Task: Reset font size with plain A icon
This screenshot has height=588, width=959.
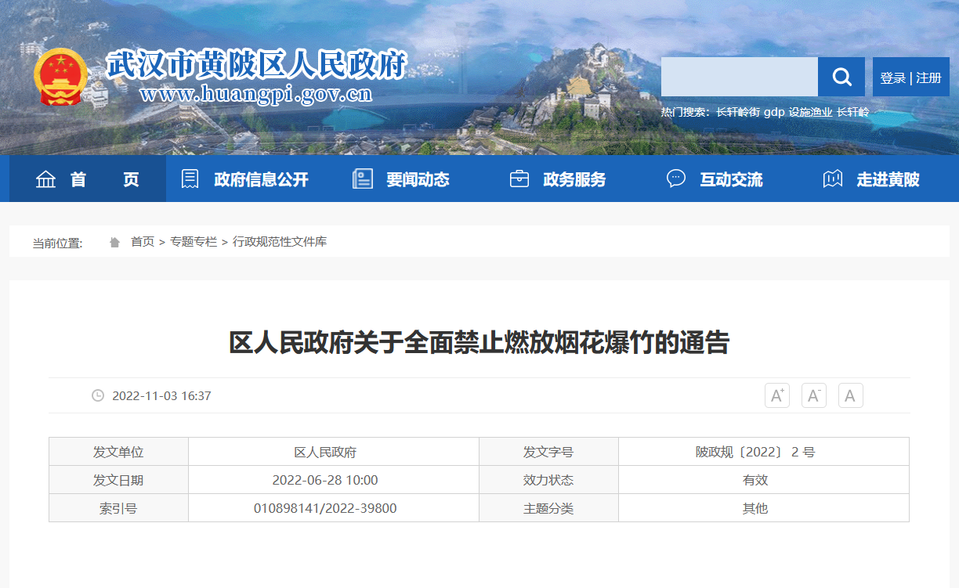Action: [850, 395]
